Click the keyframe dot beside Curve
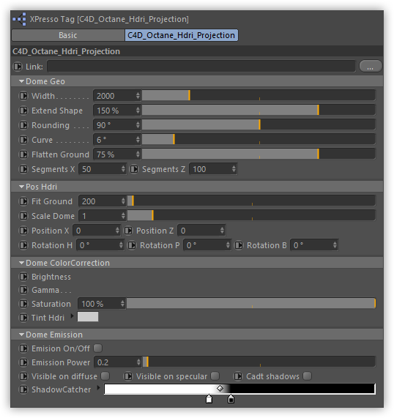Viewport: 394px width, 418px height. pos(23,140)
